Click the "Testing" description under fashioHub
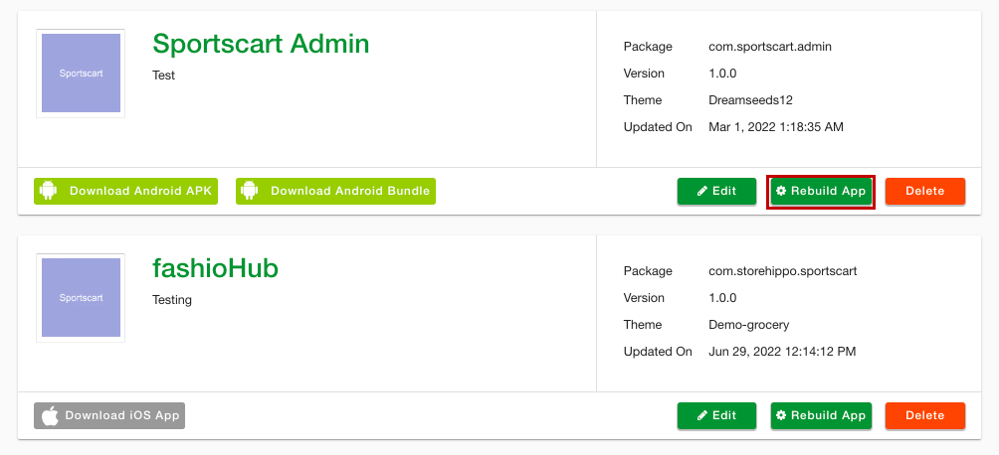This screenshot has height=455, width=999. click(172, 300)
